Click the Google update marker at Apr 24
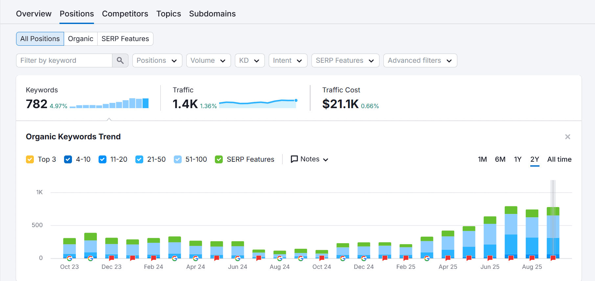 195,258
